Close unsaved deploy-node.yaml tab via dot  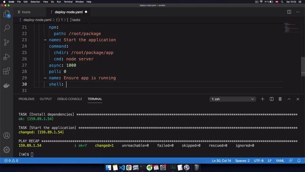point(86,12)
